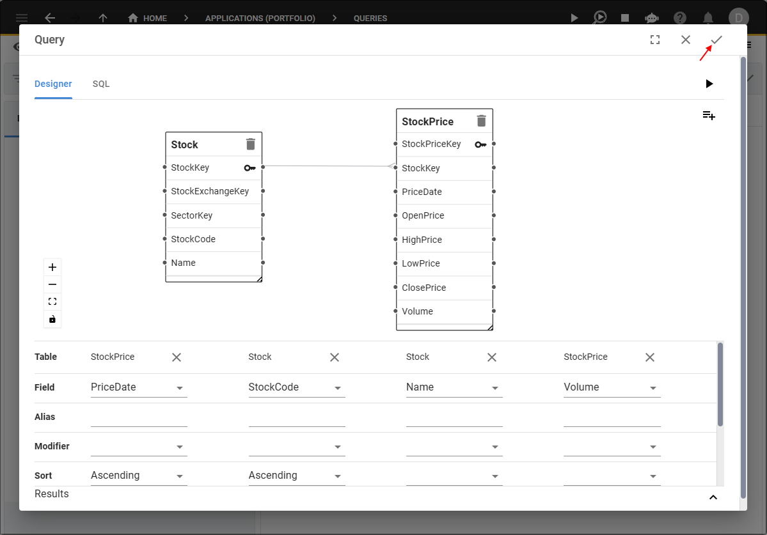Open Sort dropdown for Name column

pyautogui.click(x=454, y=476)
